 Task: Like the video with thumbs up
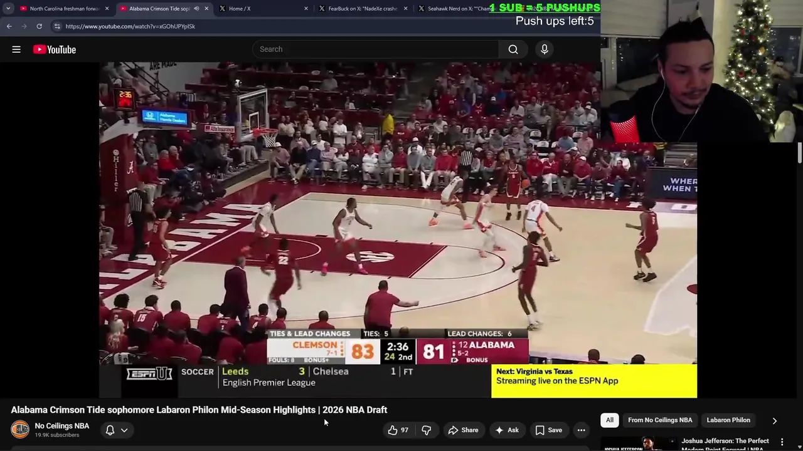(398, 430)
